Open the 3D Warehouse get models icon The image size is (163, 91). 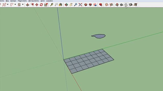pos(86,5)
